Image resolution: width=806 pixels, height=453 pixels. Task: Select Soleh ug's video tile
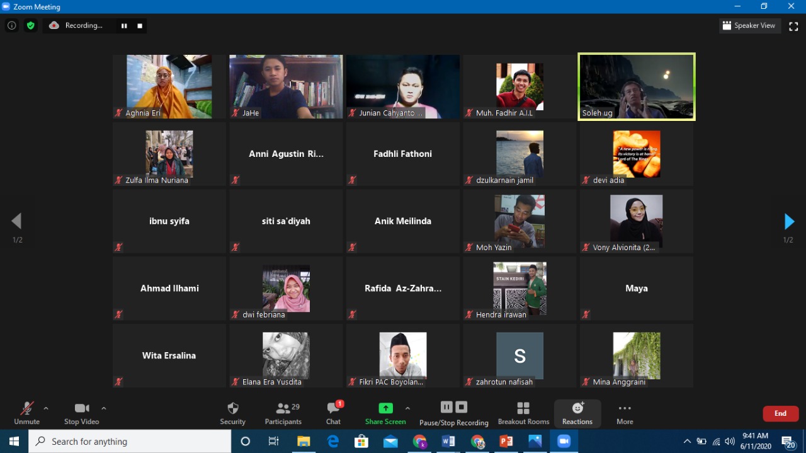tap(637, 86)
